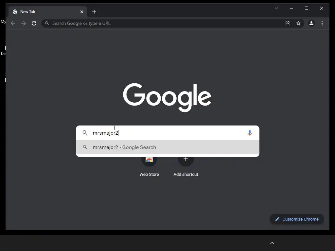Viewport: 335px width, 251px height.
Task: Click the address bar search magnifier icon
Action: pos(47,23)
